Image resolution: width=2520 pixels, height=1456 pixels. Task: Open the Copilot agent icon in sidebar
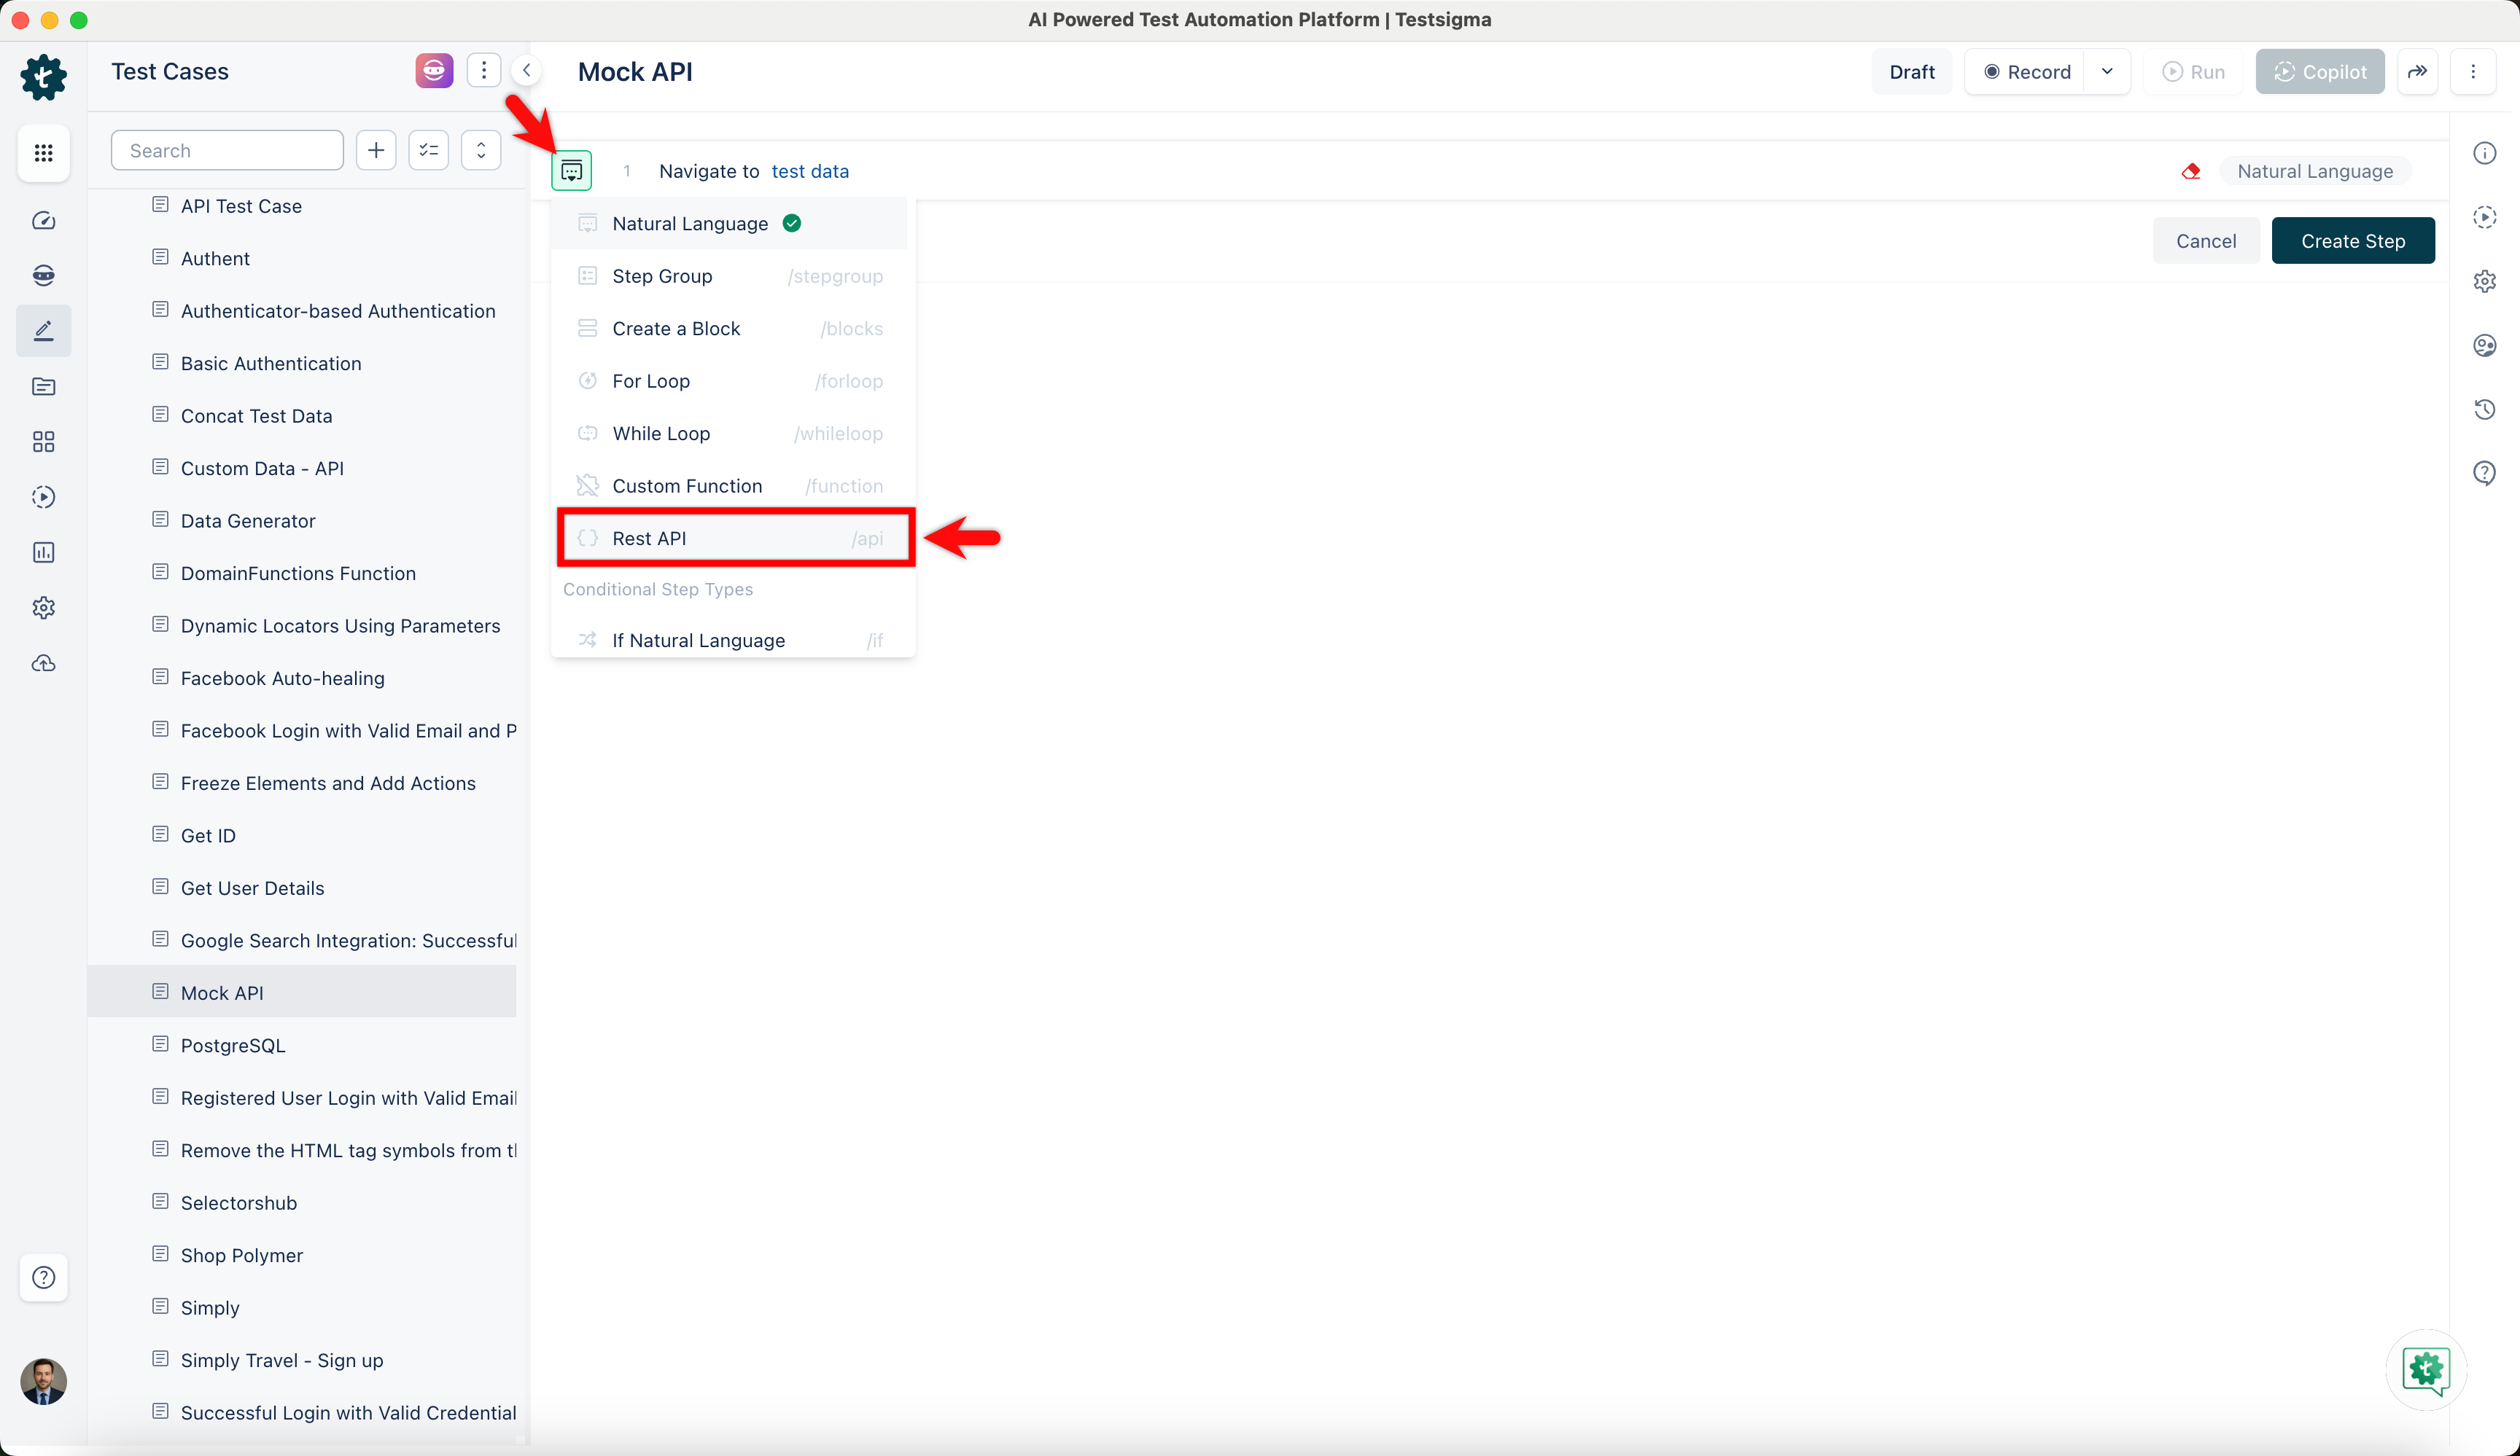point(43,275)
